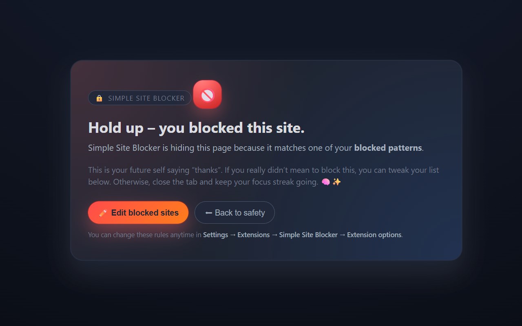Viewport: 522px width, 326px height.
Task: Click arrow before Extension options
Action: click(342, 235)
